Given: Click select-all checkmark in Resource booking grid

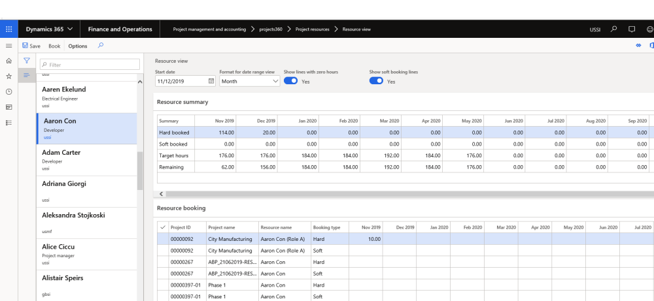Looking at the screenshot, I should pyautogui.click(x=162, y=227).
